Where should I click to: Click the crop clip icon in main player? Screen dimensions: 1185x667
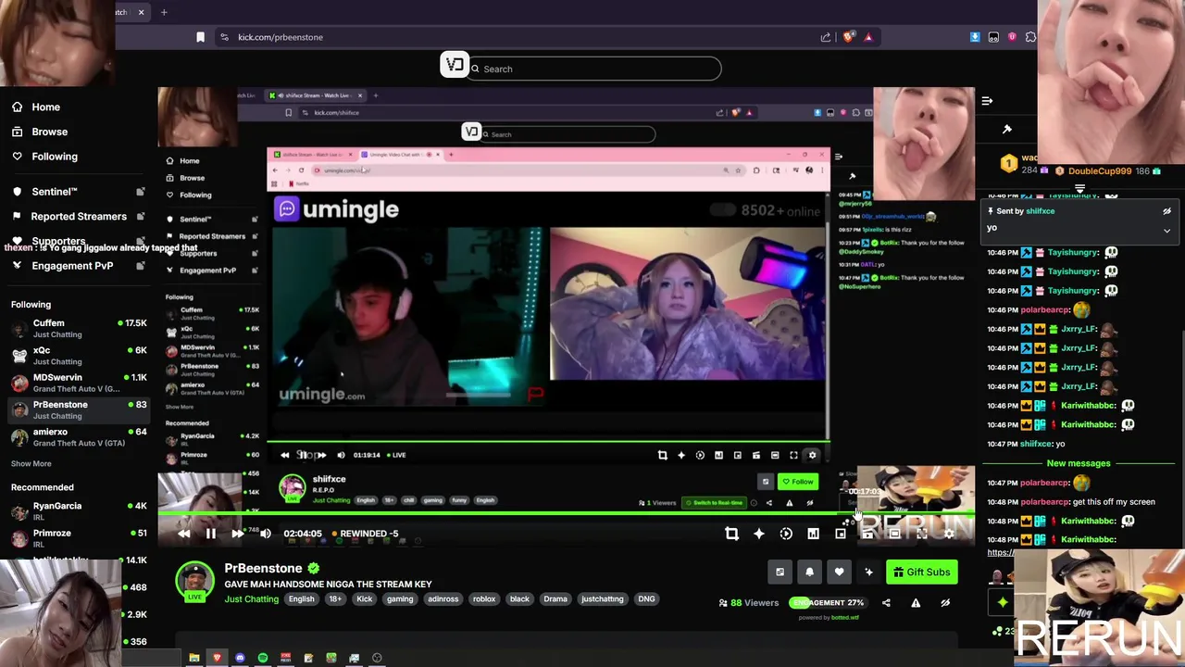point(731,534)
